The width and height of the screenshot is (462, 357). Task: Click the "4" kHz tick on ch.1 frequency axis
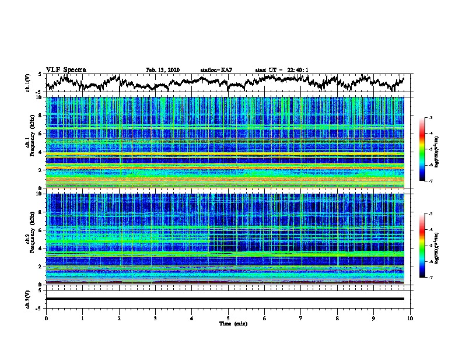point(40,152)
